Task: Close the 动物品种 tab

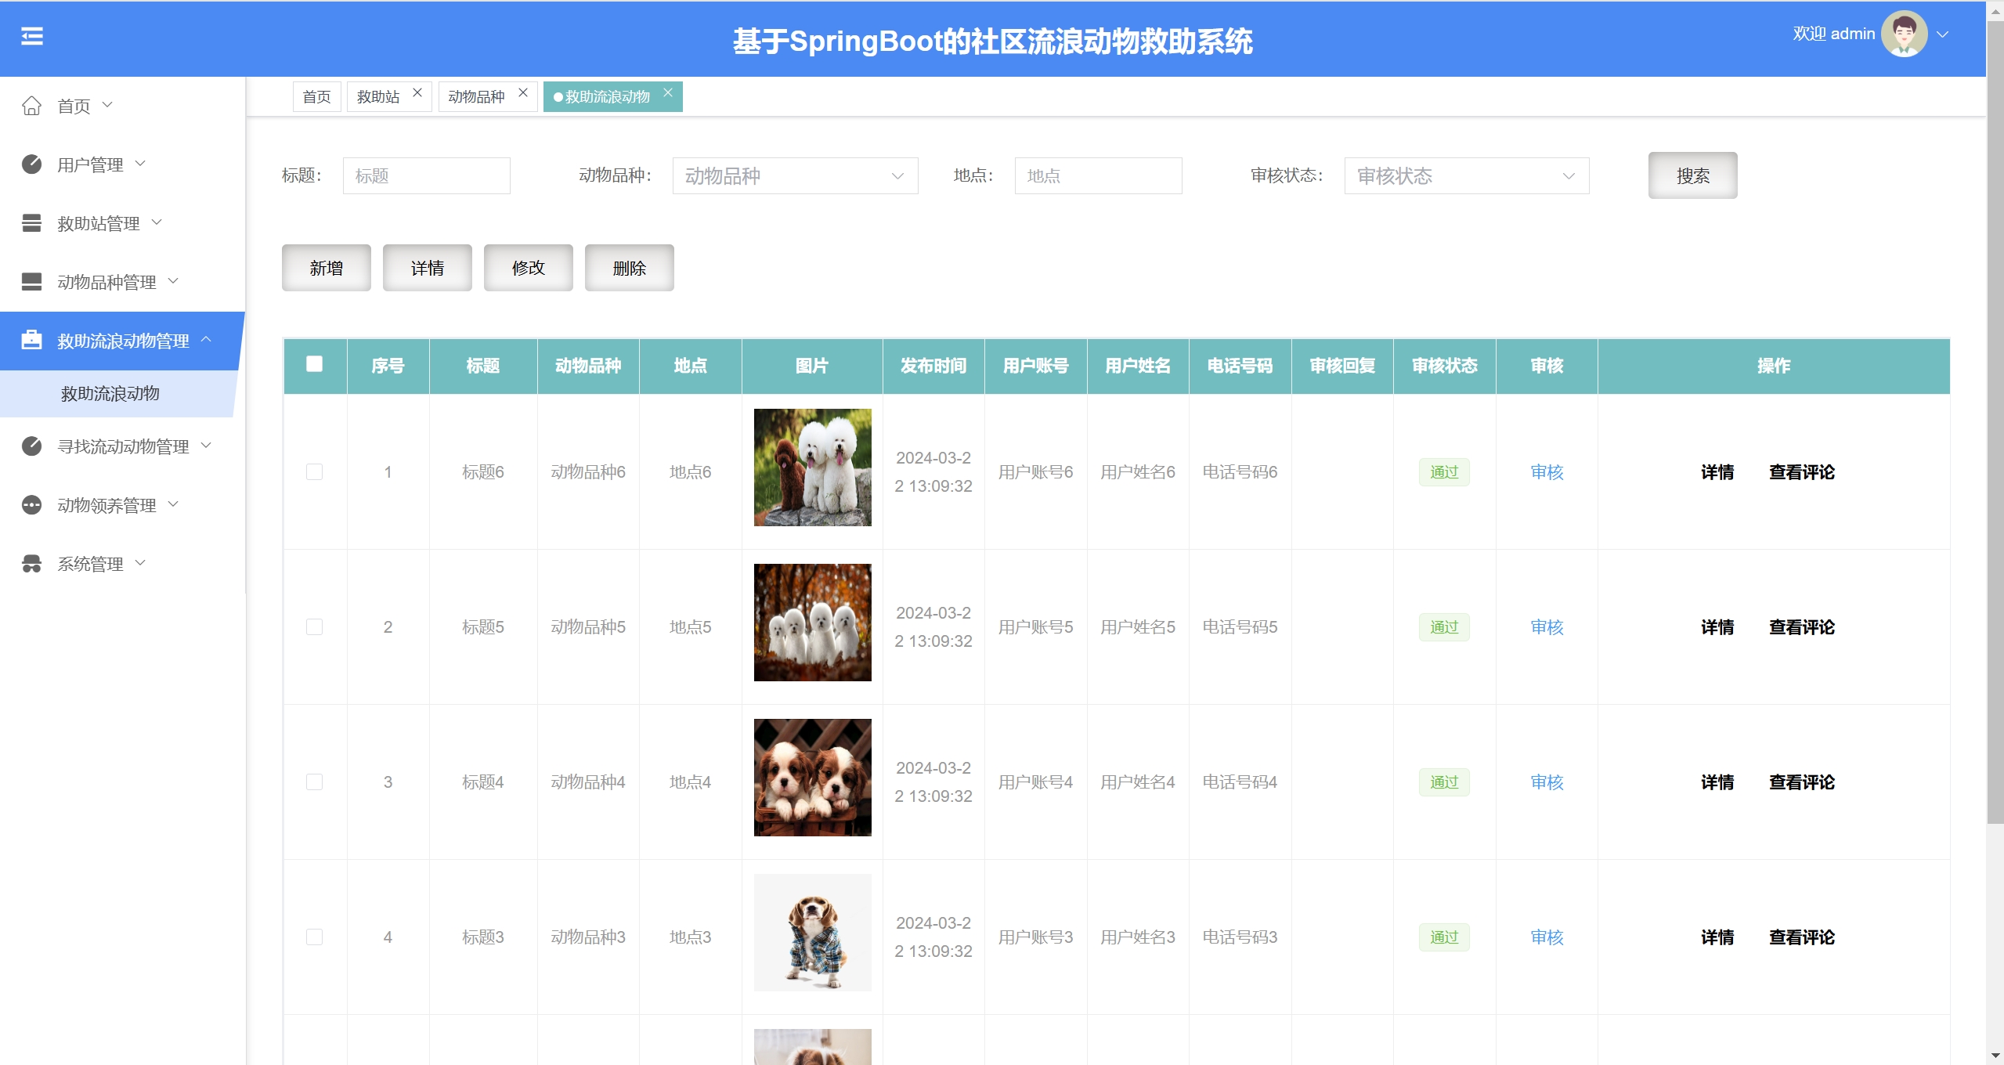Action: tap(523, 92)
